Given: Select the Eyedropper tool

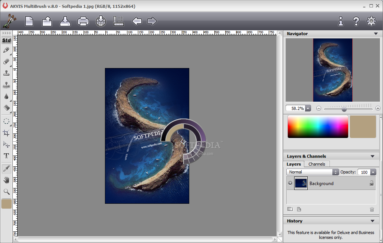Looking at the screenshot, I should (6, 169).
